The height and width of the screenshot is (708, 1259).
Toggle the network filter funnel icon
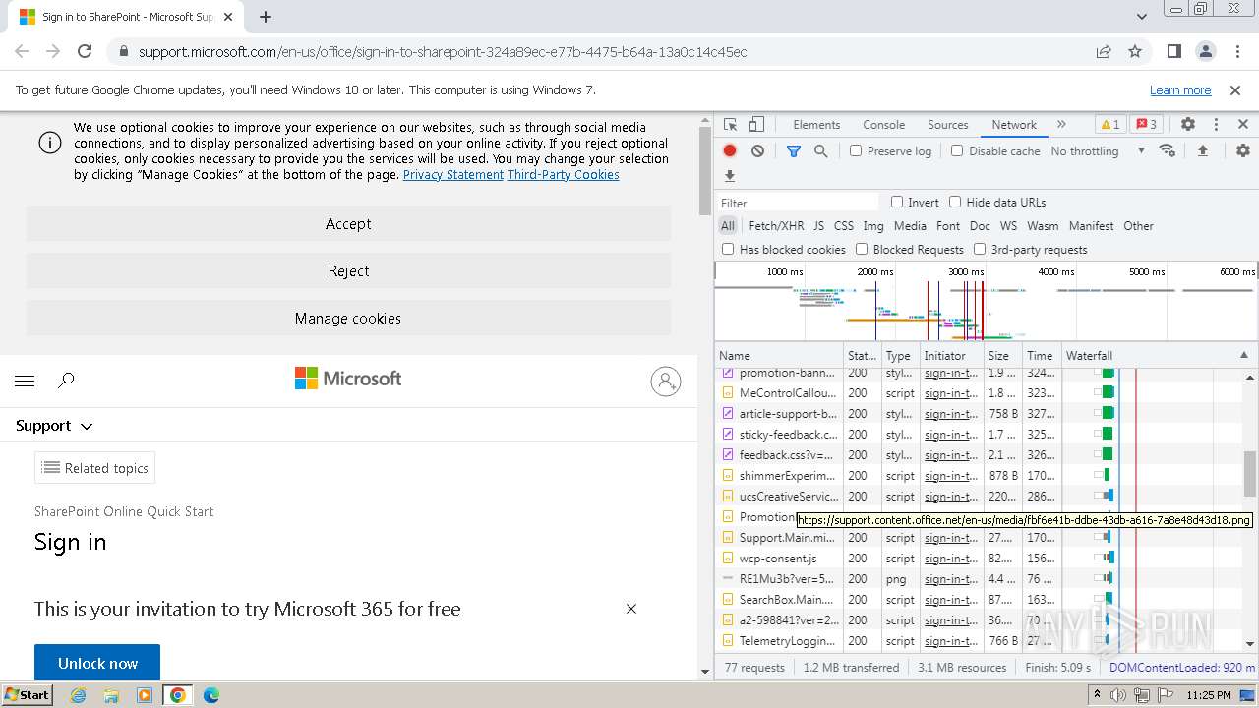pos(794,151)
